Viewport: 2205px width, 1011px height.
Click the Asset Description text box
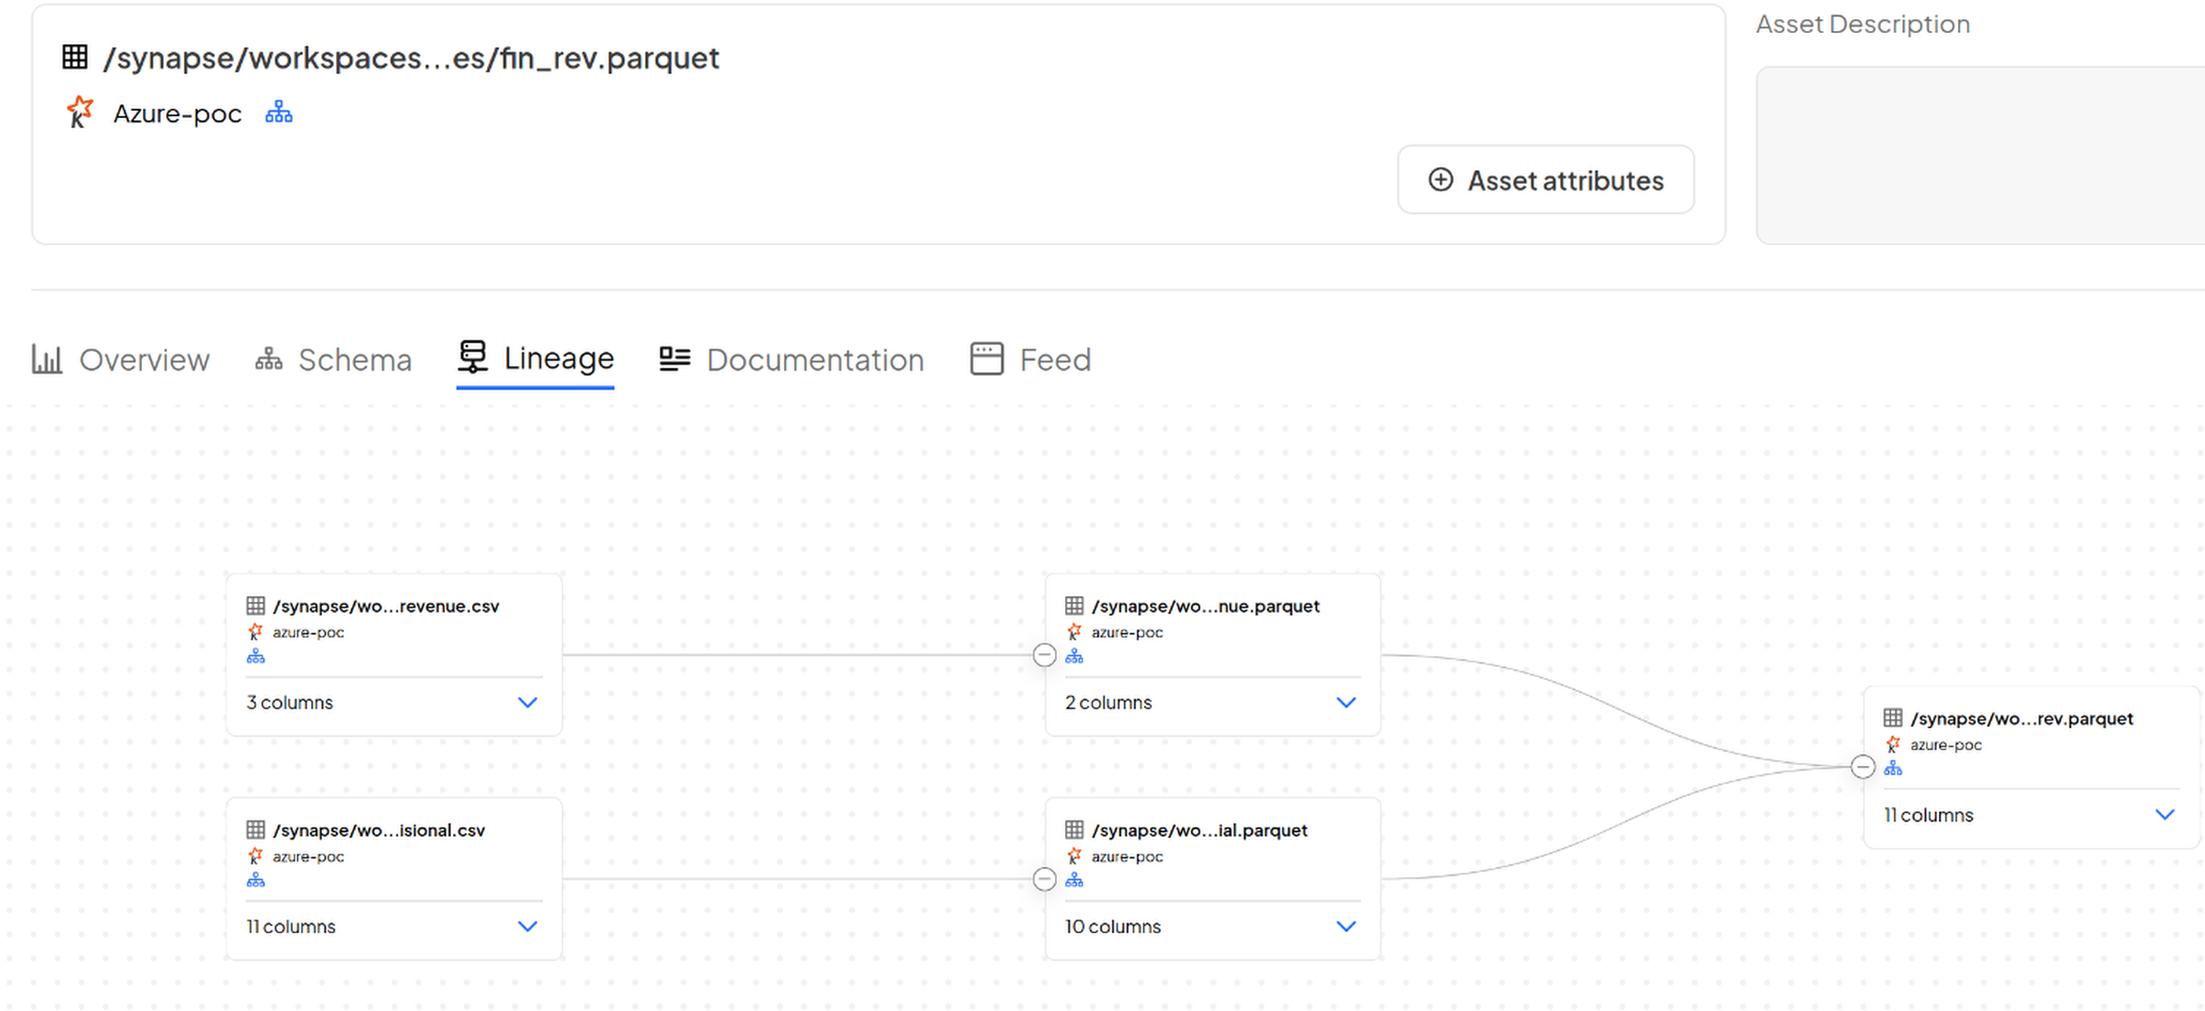1980,156
